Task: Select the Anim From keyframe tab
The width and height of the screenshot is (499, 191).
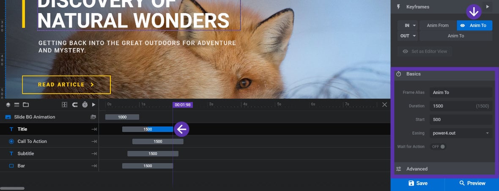Action: pos(438,25)
